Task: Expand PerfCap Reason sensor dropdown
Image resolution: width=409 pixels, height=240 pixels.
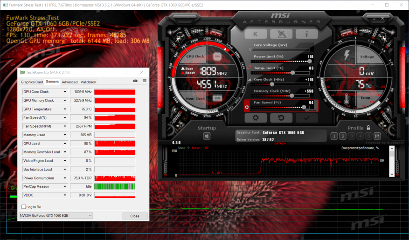Action: tap(65, 186)
